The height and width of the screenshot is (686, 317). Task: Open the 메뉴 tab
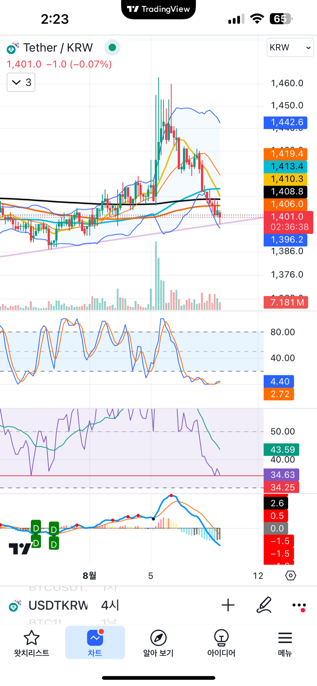pos(285,643)
